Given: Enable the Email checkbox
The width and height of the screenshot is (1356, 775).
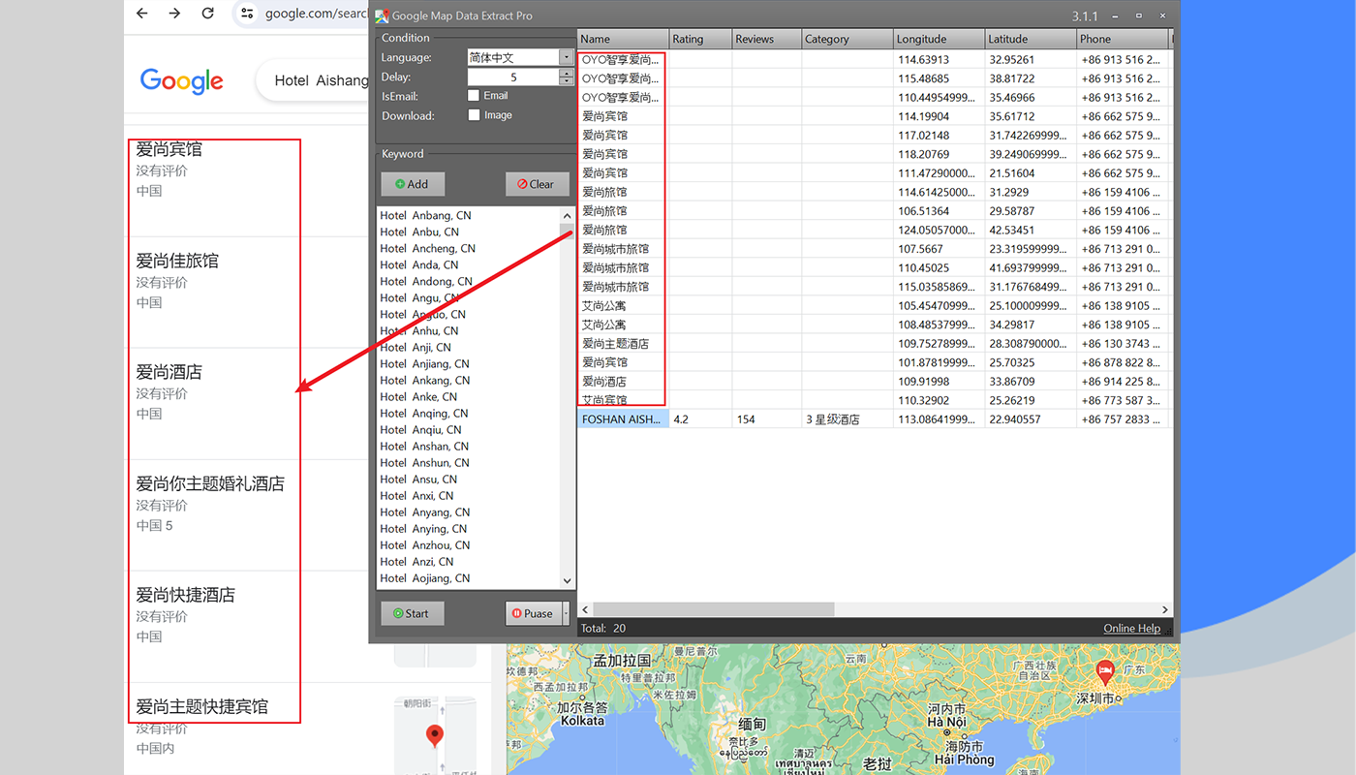Looking at the screenshot, I should [x=474, y=96].
